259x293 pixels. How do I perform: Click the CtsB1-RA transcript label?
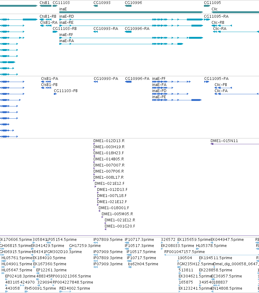[49, 23]
